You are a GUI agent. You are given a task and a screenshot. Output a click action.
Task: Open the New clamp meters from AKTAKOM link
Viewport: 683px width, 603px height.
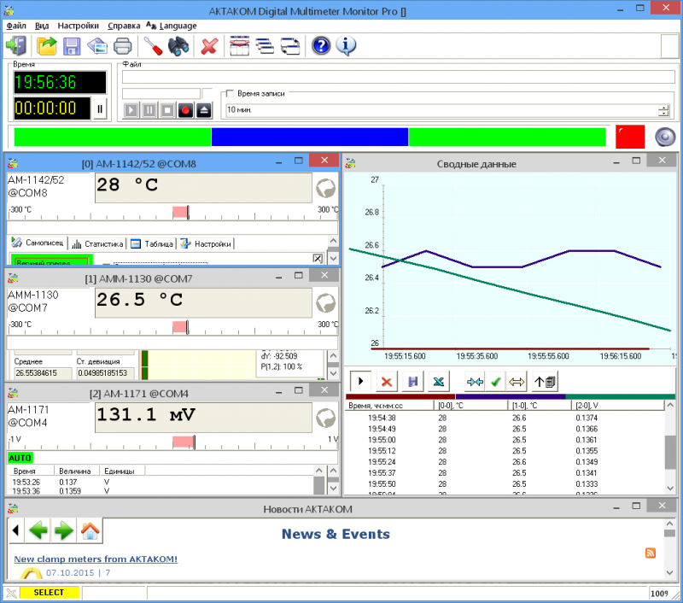pyautogui.click(x=96, y=559)
